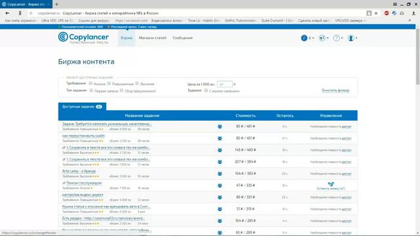Open task 'Нужна статья с описание как арендовать…'

pyautogui.click(x=106, y=206)
